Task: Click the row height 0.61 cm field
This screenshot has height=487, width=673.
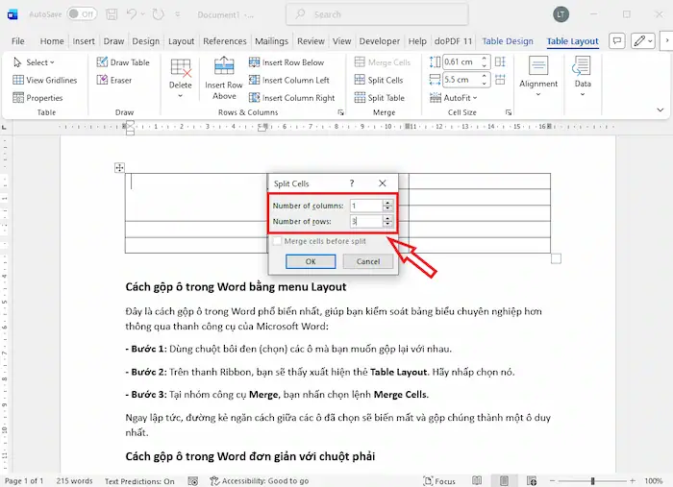Action: [461, 62]
